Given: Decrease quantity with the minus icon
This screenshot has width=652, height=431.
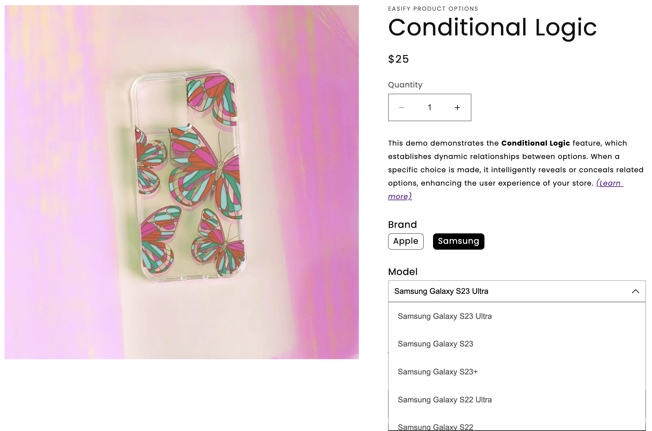Looking at the screenshot, I should tap(402, 108).
